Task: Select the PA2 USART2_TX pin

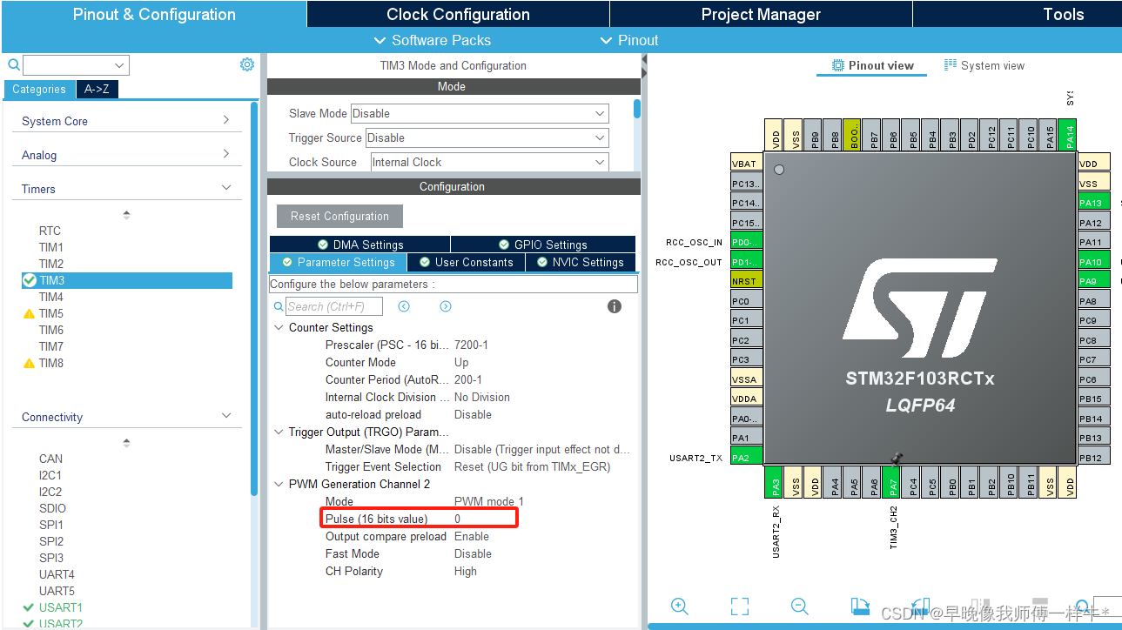Action: coord(746,457)
